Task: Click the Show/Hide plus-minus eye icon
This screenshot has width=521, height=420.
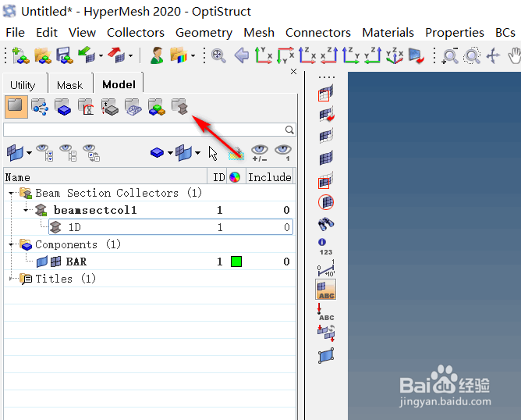Action: [260, 153]
